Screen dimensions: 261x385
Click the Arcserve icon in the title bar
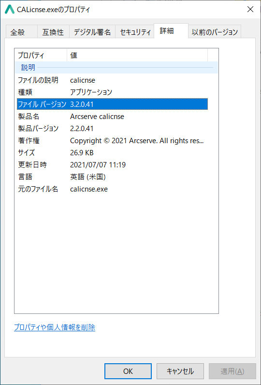point(10,10)
